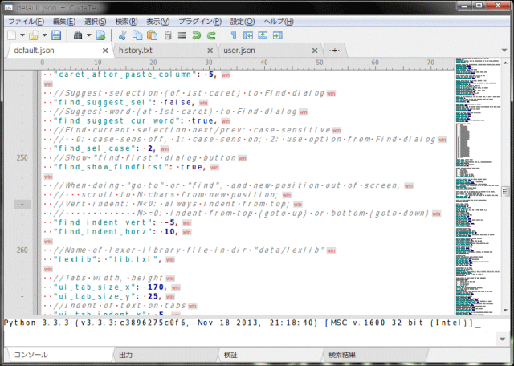Click the "caret_after_paste_column" key text
Viewport: 514px width, 366px height.
click(125, 75)
